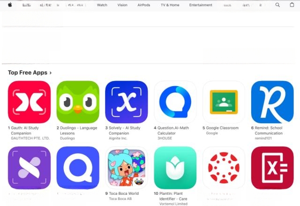Select AirPods in the navigation bar
The width and height of the screenshot is (300, 206).
click(144, 5)
